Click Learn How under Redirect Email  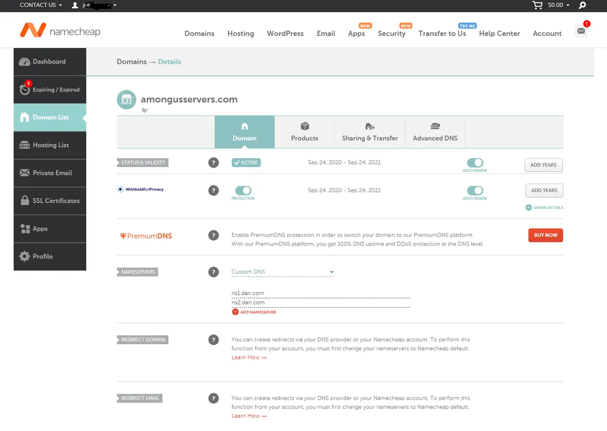[249, 416]
